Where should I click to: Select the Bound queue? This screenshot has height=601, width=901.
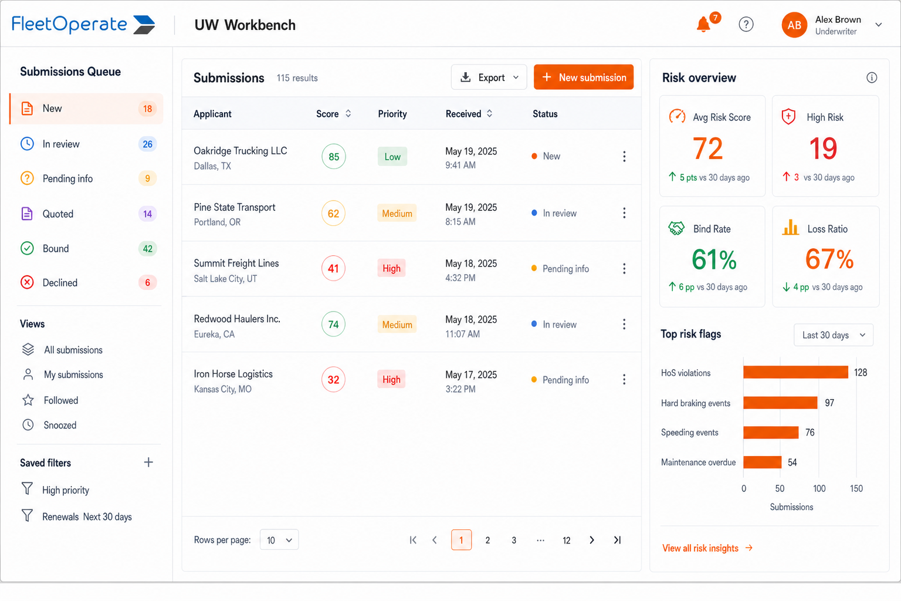(x=86, y=248)
